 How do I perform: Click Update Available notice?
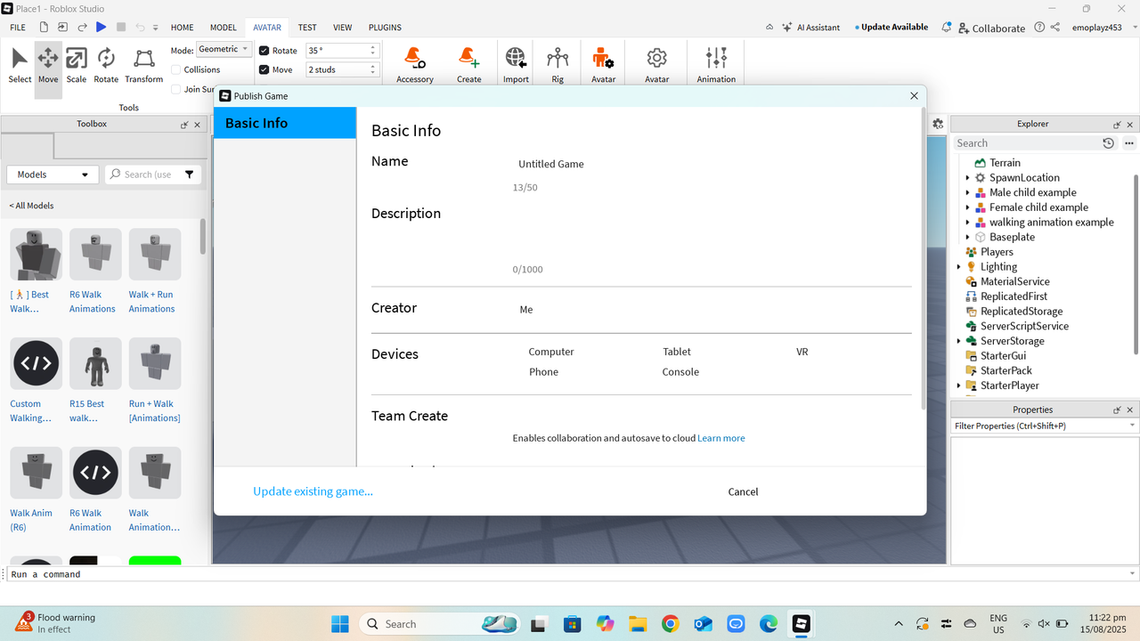(892, 28)
